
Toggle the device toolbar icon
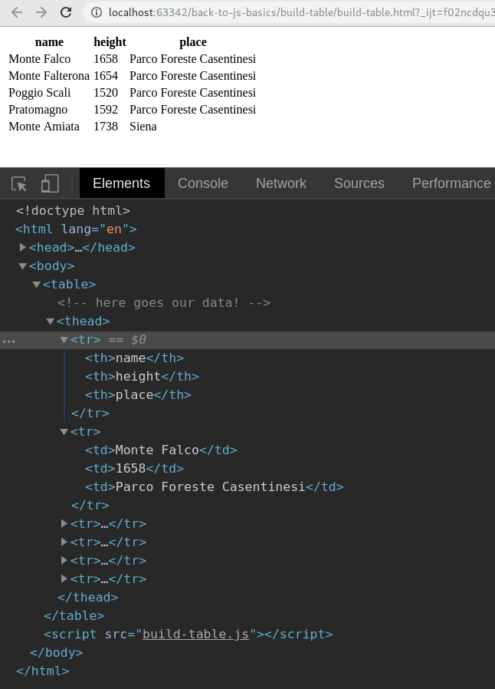pos(50,183)
